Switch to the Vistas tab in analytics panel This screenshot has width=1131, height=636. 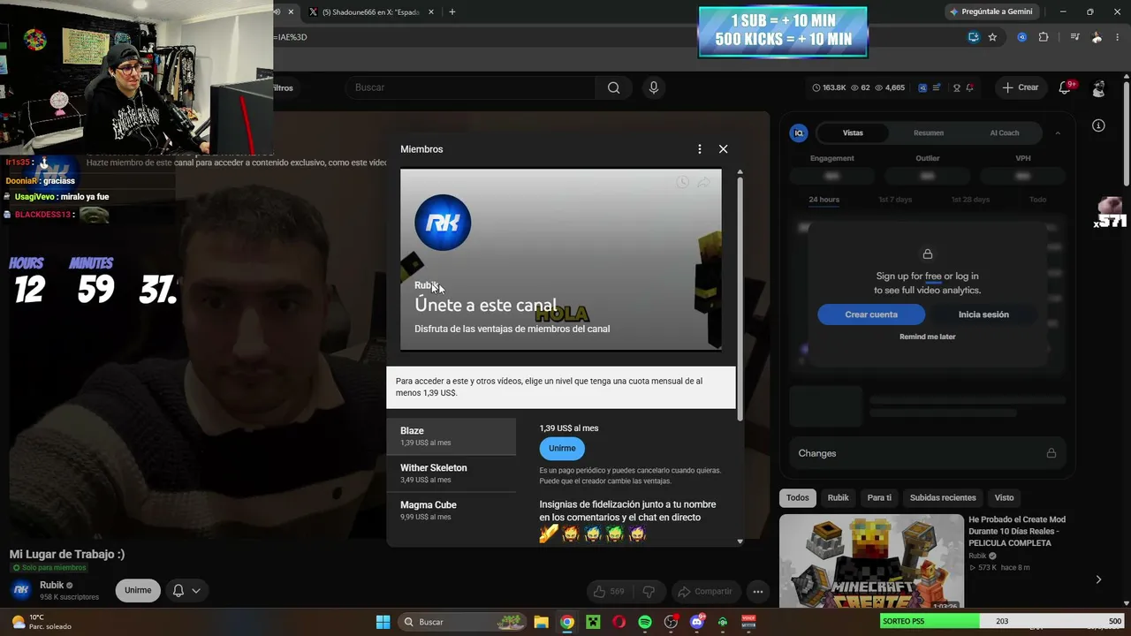click(x=853, y=132)
